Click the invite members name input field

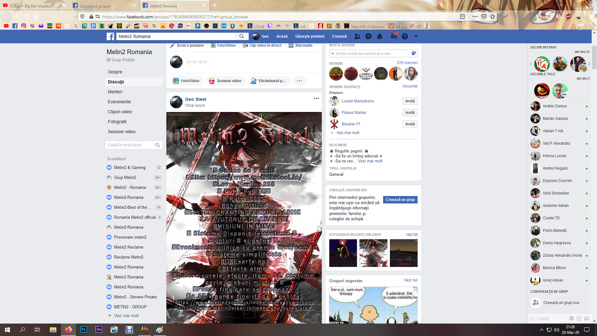point(373,54)
